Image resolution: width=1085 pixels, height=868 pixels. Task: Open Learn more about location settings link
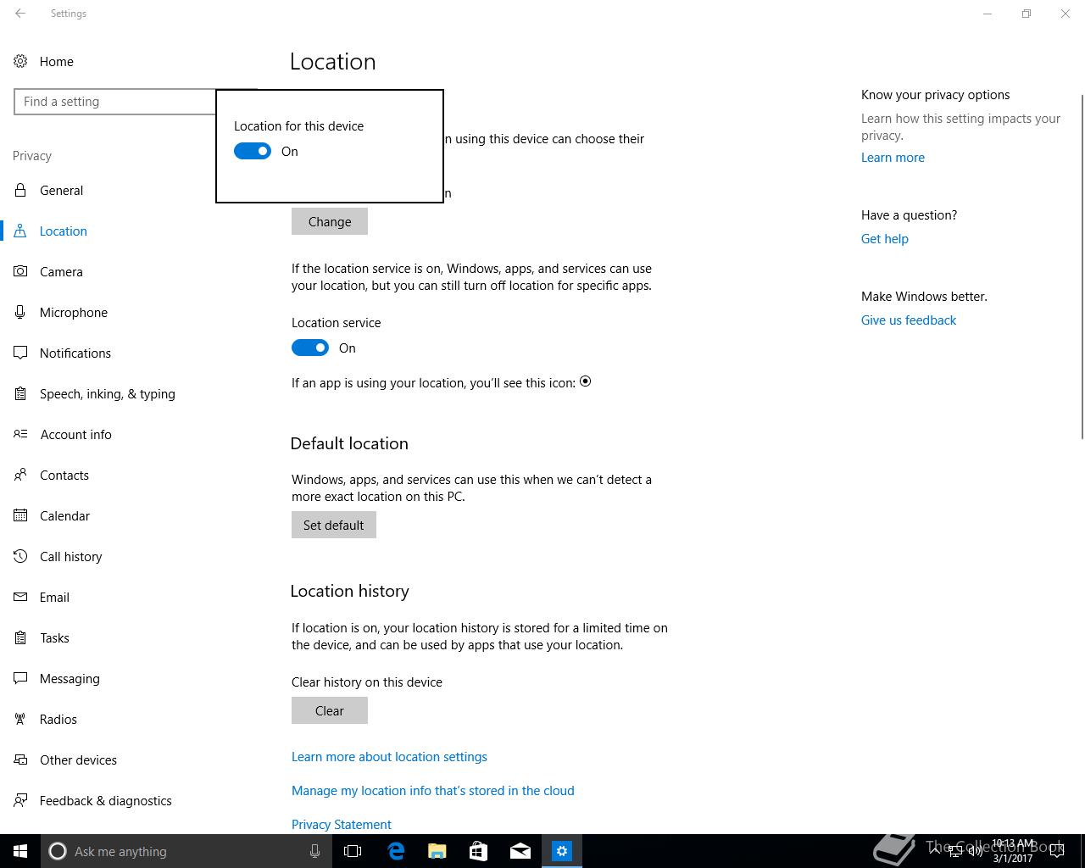point(389,756)
